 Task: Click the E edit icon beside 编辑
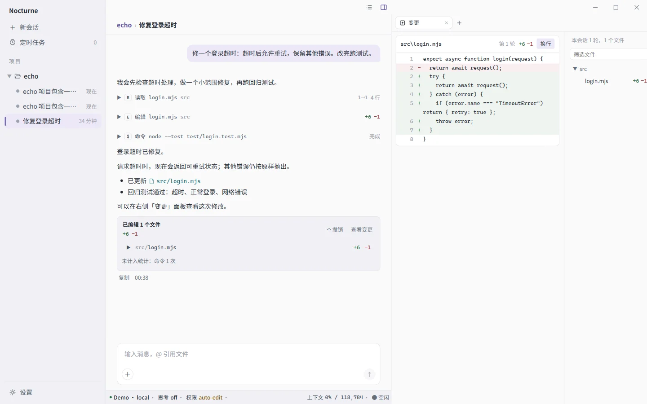128,117
